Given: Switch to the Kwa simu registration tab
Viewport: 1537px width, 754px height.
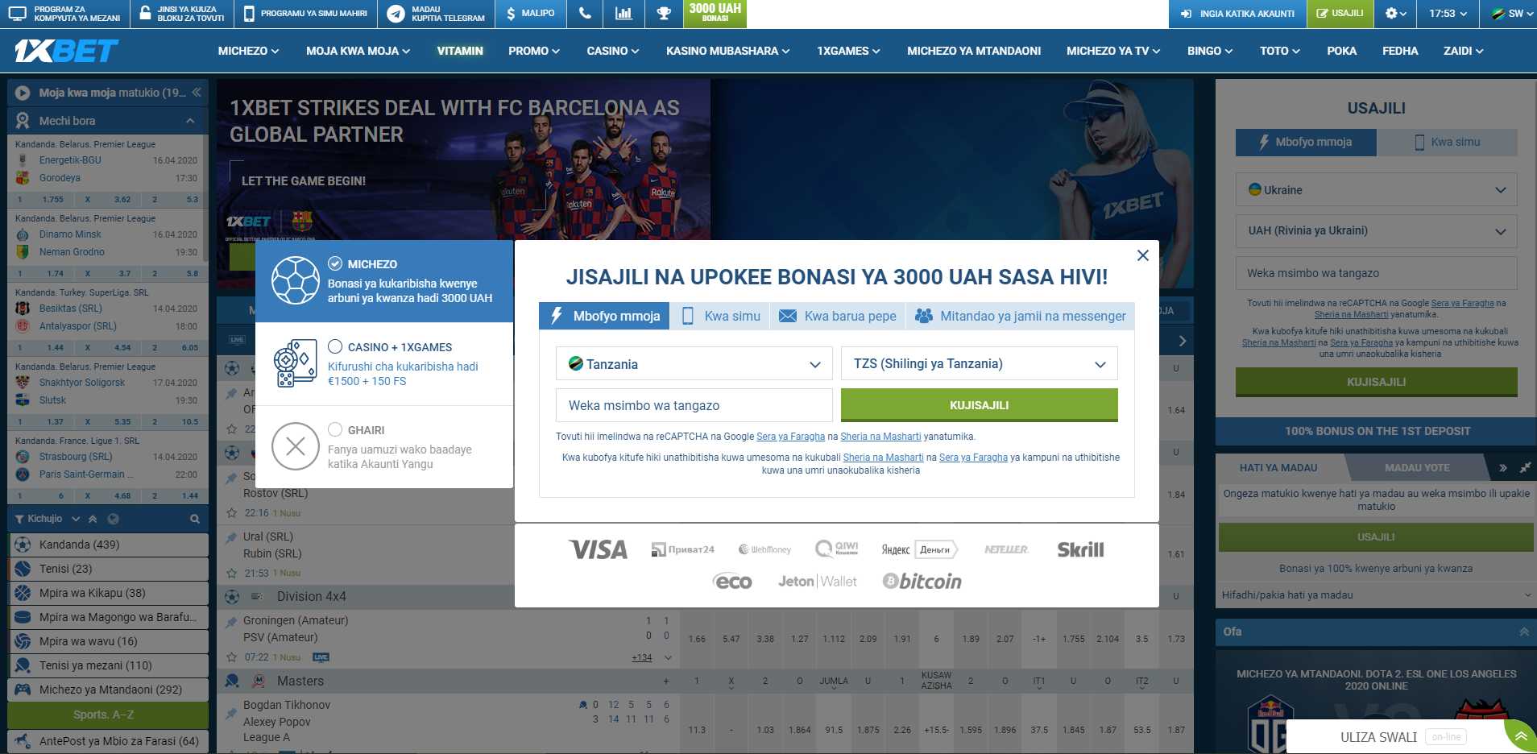Looking at the screenshot, I should point(721,316).
